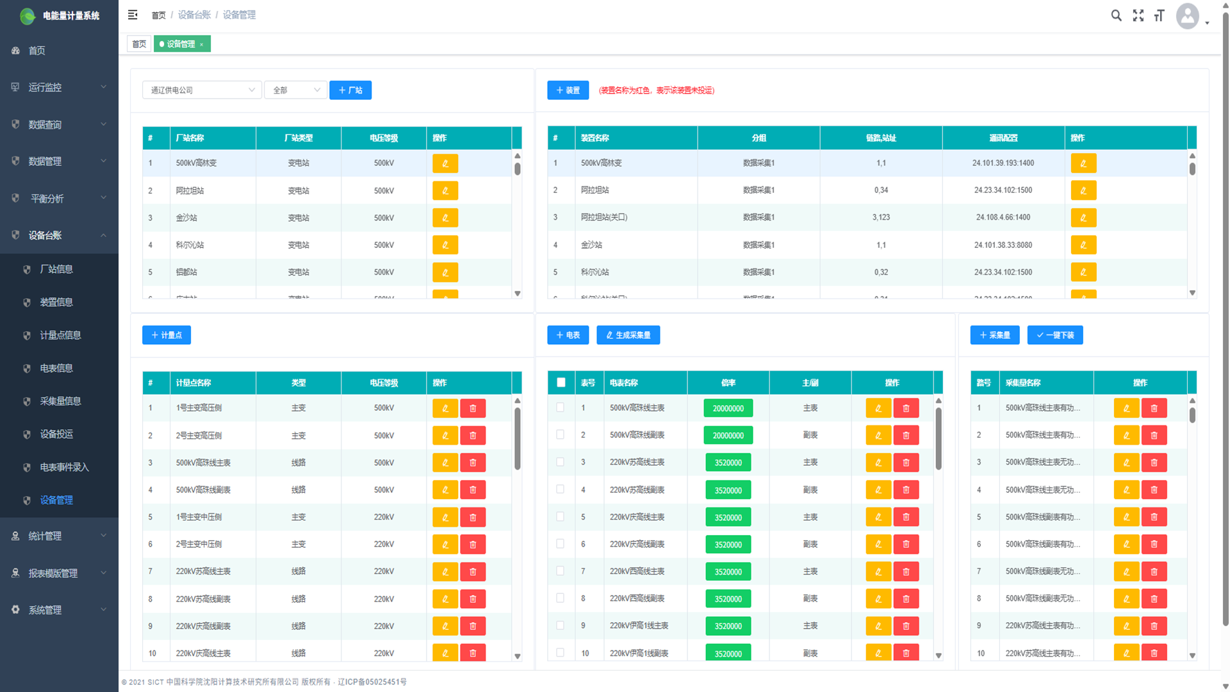This screenshot has height=692, width=1230.
Task: Open the user avatar menu
Action: pos(1188,16)
